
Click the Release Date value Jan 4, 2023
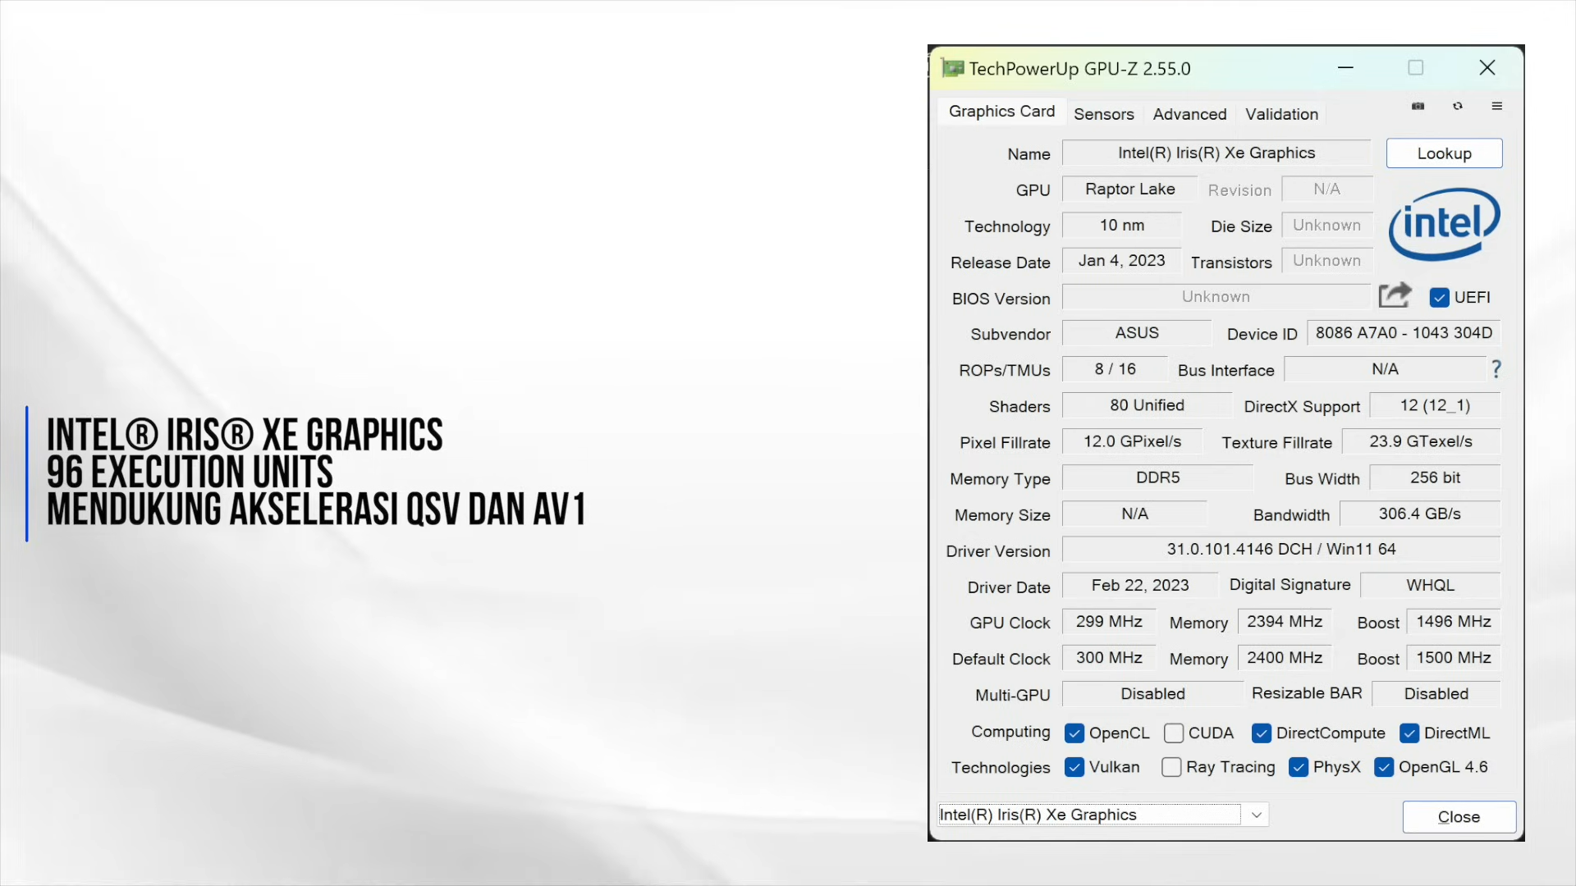point(1121,261)
